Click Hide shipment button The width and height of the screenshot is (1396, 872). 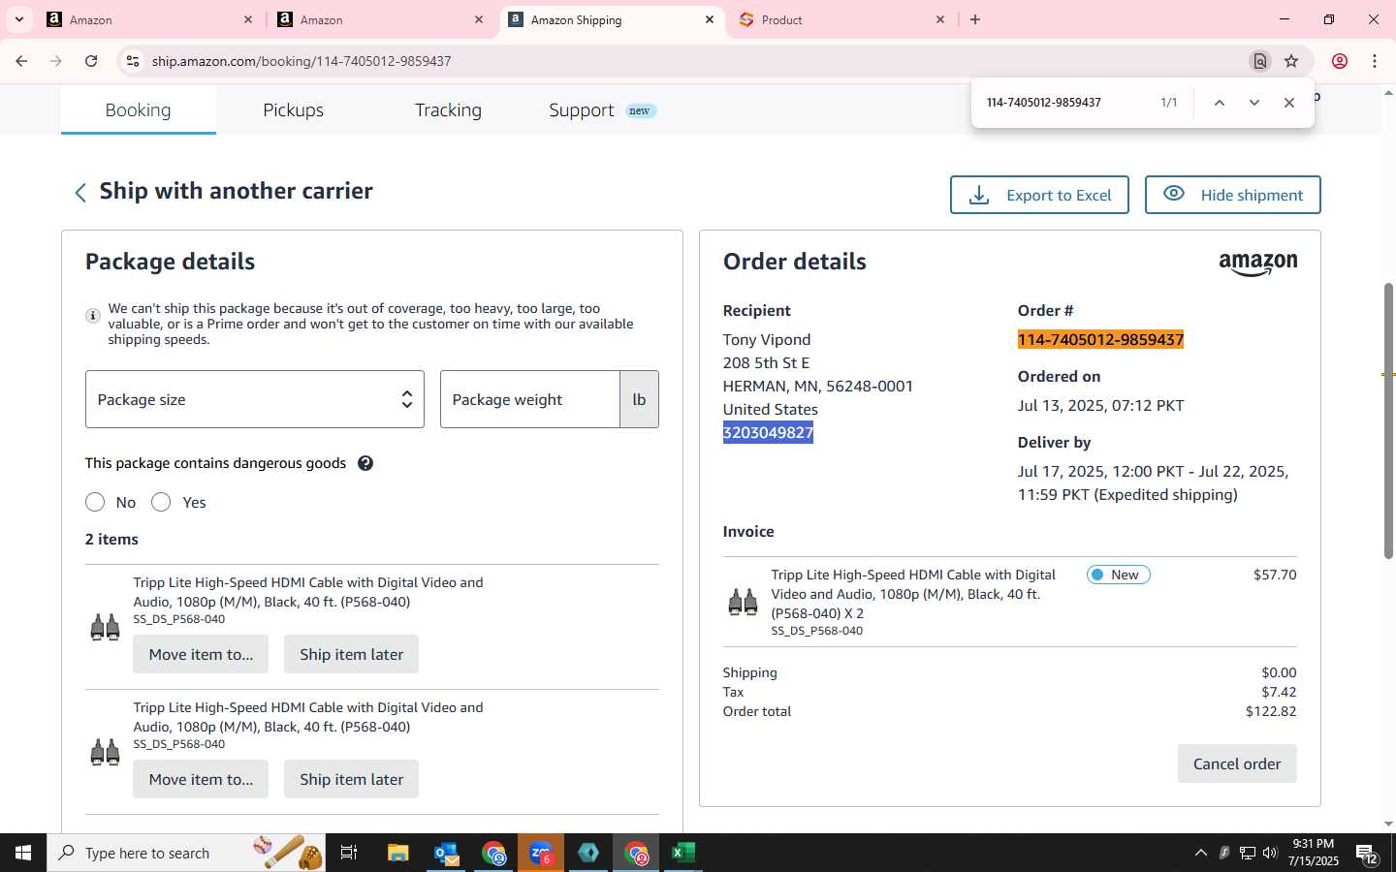(1233, 195)
